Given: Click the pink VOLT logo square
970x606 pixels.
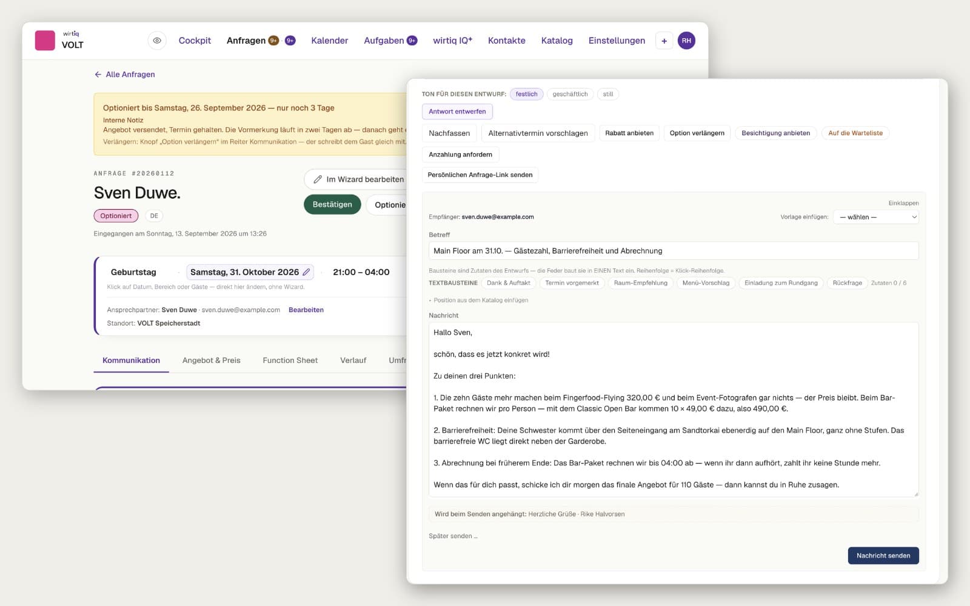Looking at the screenshot, I should pos(45,41).
